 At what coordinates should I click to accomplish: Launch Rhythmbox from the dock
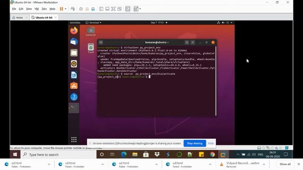pyautogui.click(x=74, y=64)
